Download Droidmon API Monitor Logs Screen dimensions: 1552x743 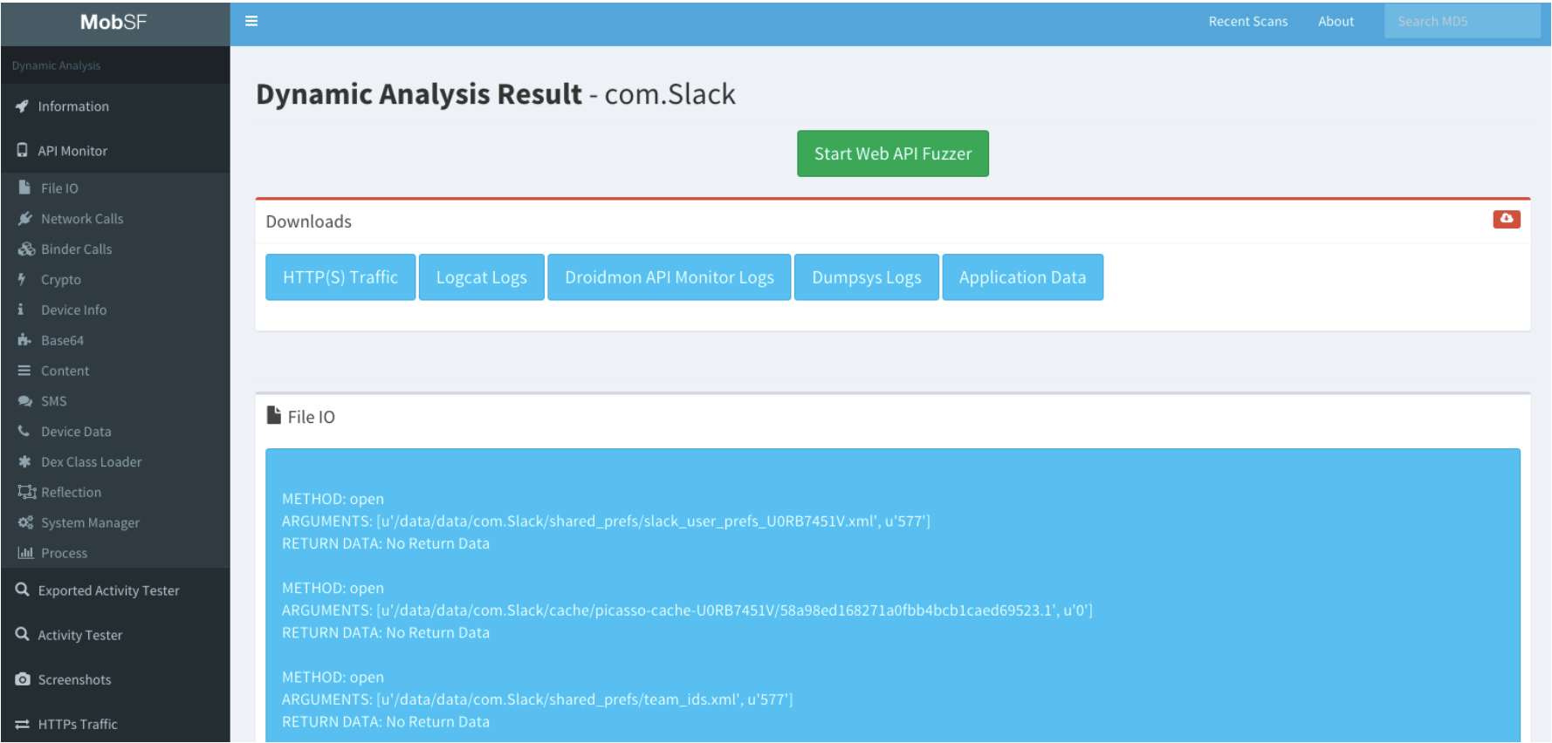pos(670,277)
